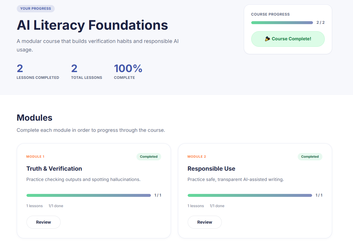The image size is (353, 241).
Task: Click the course progress bar
Action: [282, 23]
